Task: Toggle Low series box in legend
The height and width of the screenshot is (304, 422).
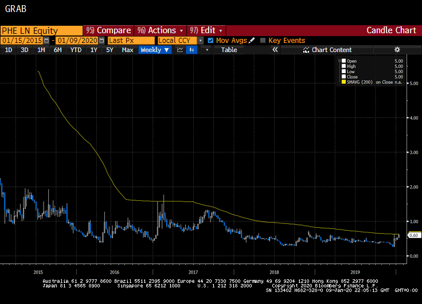Action: click(343, 72)
